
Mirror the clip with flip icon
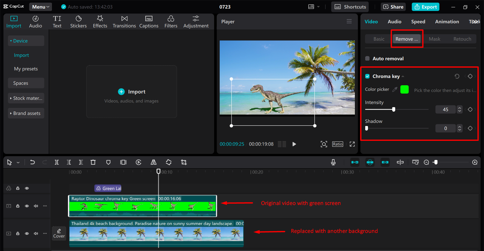coord(154,162)
